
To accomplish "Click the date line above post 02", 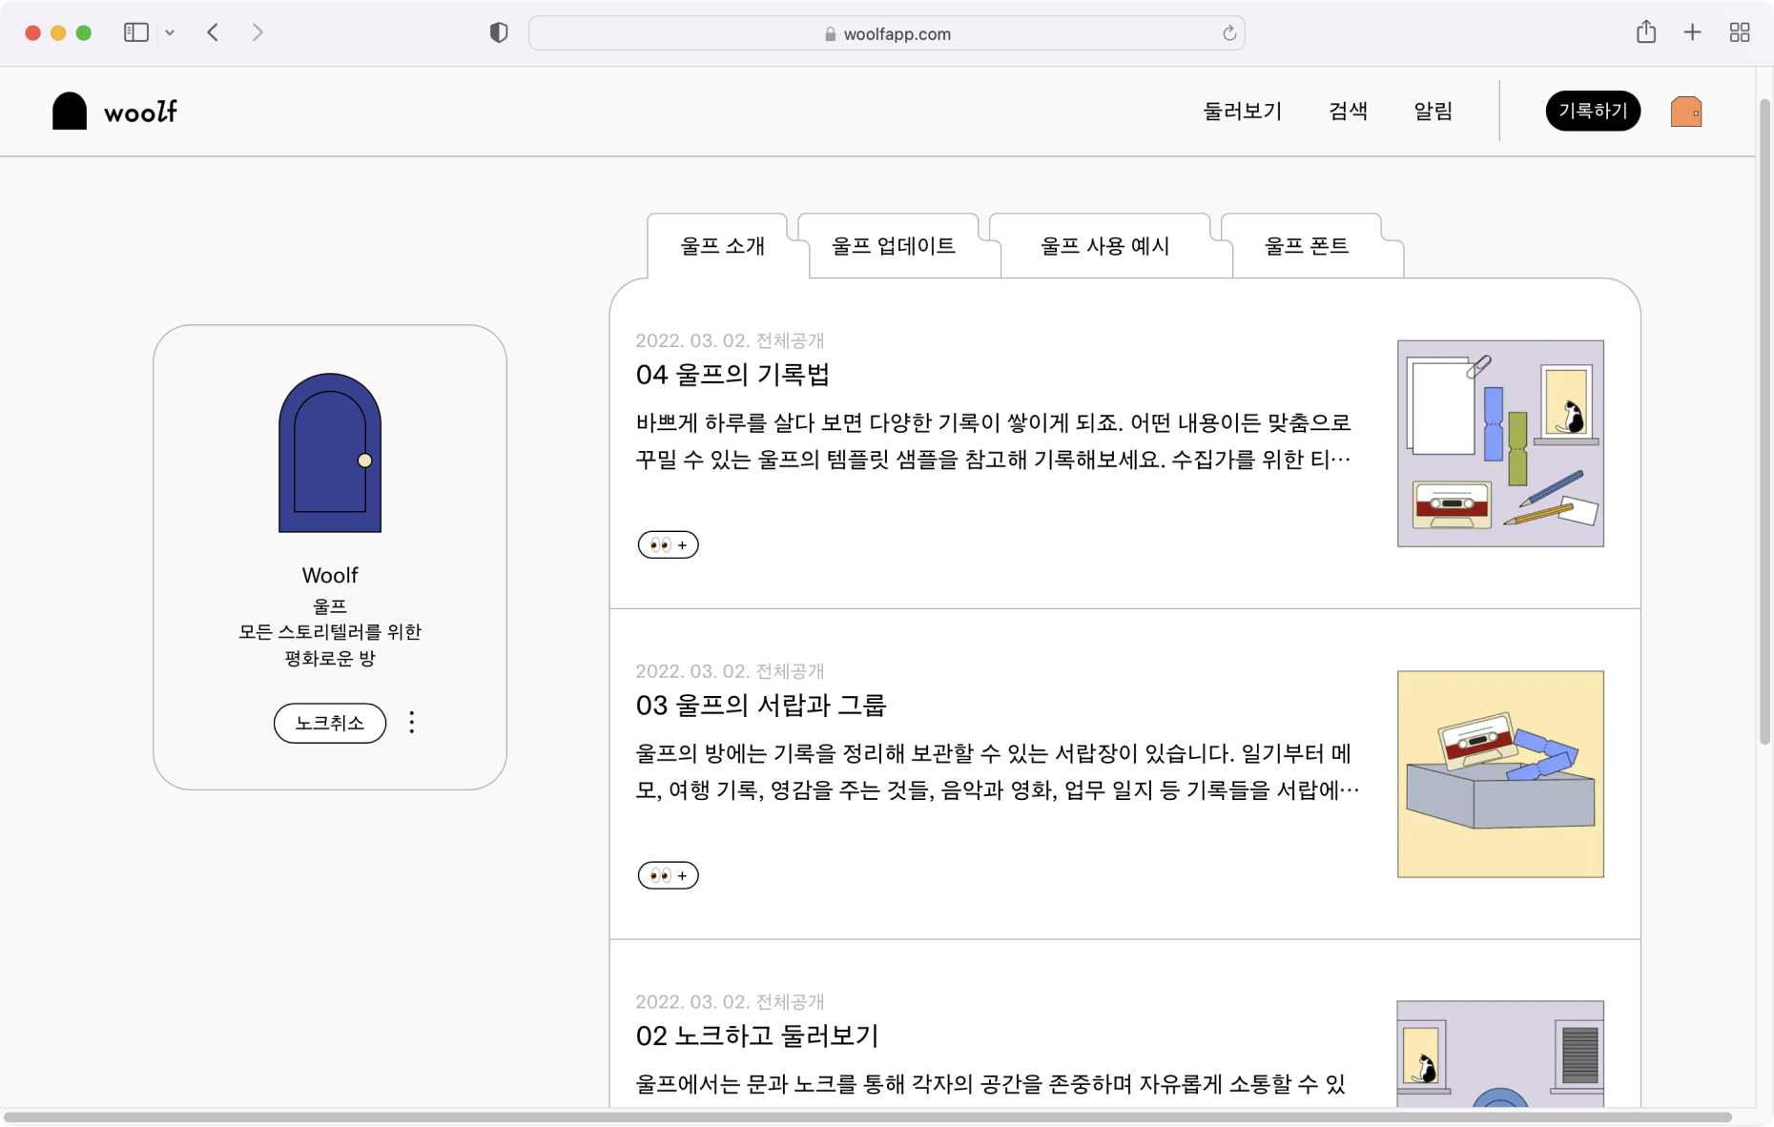I will click(730, 1002).
